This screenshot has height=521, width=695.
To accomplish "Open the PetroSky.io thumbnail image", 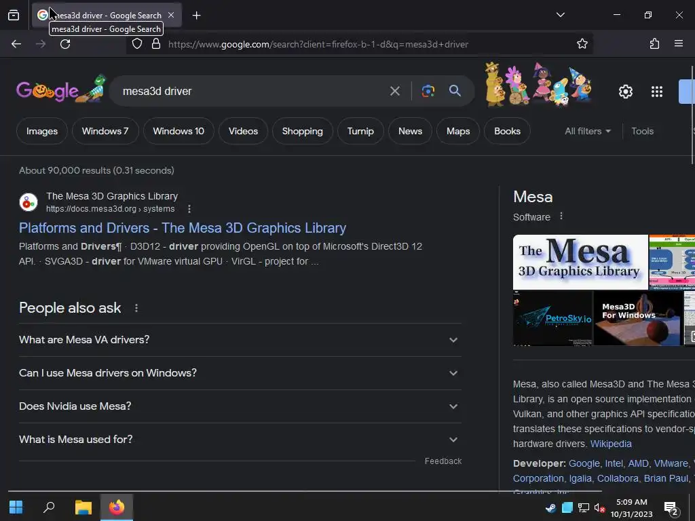I will pos(552,318).
